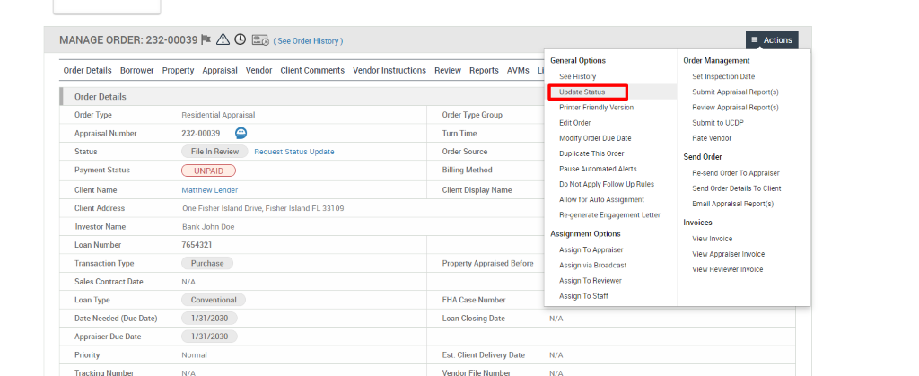The width and height of the screenshot is (919, 376).
Task: Select Modify Order Due Date option
Action: click(x=595, y=138)
